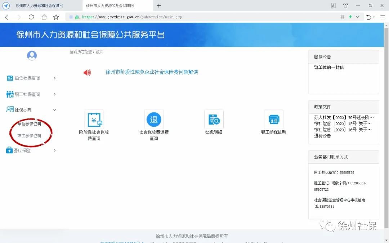Open a new browser tab with plus button
Image resolution: width=389 pixels, height=243 pixels.
[x=159, y=6]
